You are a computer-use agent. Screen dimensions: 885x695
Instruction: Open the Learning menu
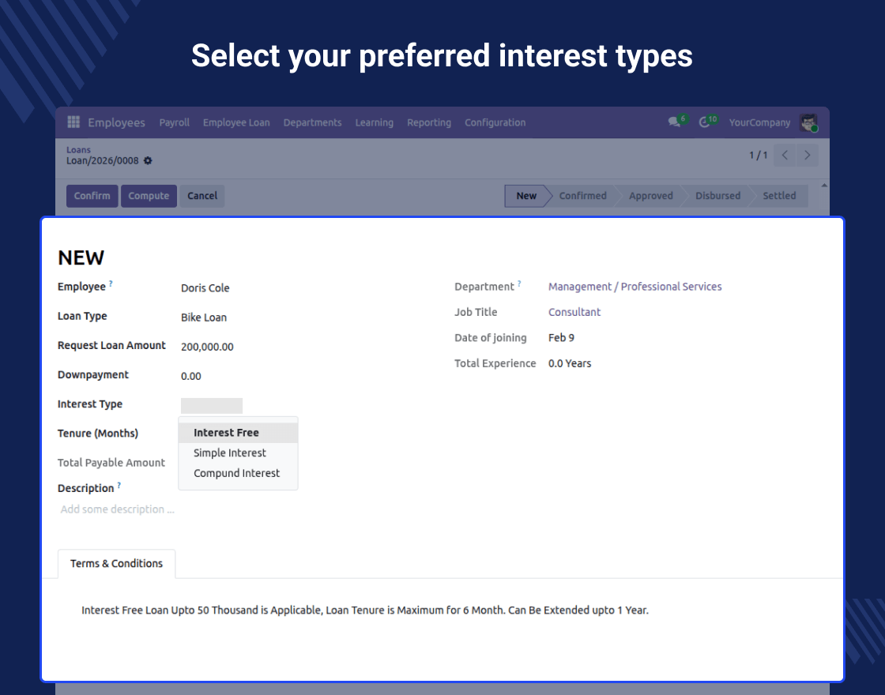375,122
